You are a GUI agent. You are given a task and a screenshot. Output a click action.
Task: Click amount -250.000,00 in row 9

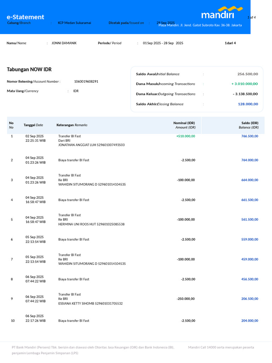pos(186,298)
